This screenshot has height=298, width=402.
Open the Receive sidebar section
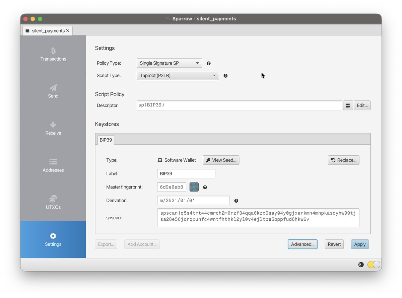(53, 128)
